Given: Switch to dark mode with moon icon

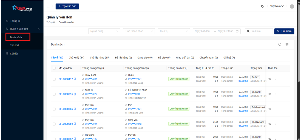Looking at the screenshot, I should (263, 6).
